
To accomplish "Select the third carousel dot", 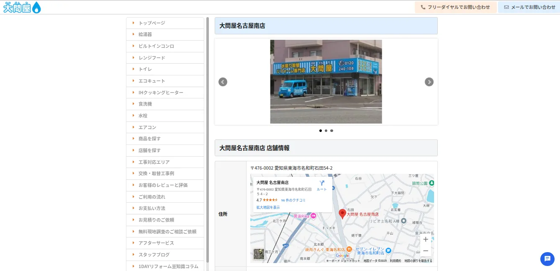I will 331,131.
